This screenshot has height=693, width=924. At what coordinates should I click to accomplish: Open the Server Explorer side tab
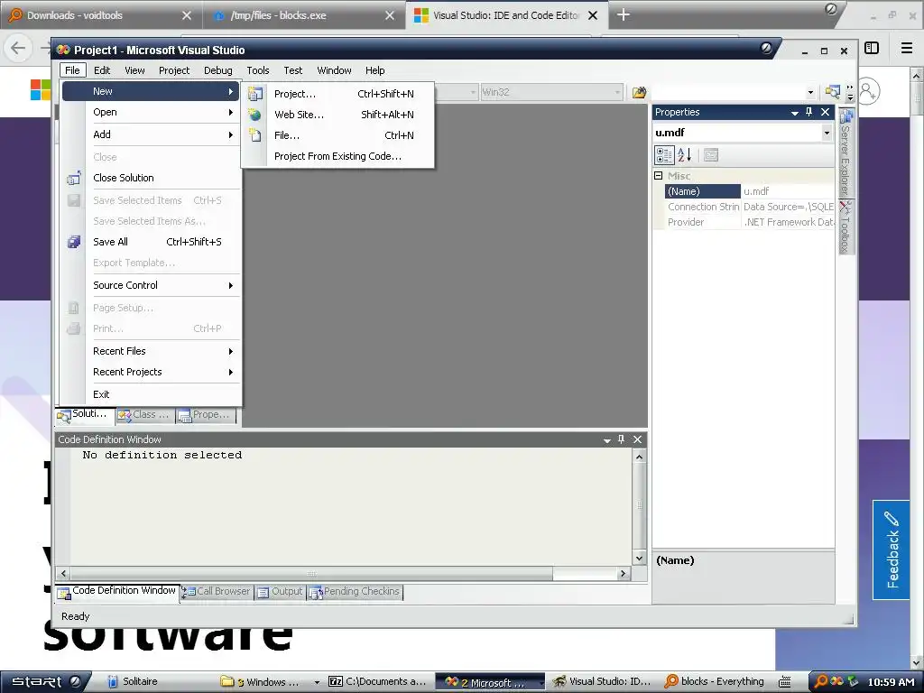coord(845,152)
